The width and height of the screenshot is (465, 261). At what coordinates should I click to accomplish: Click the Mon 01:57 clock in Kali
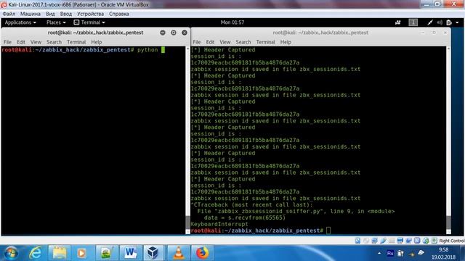pos(232,22)
